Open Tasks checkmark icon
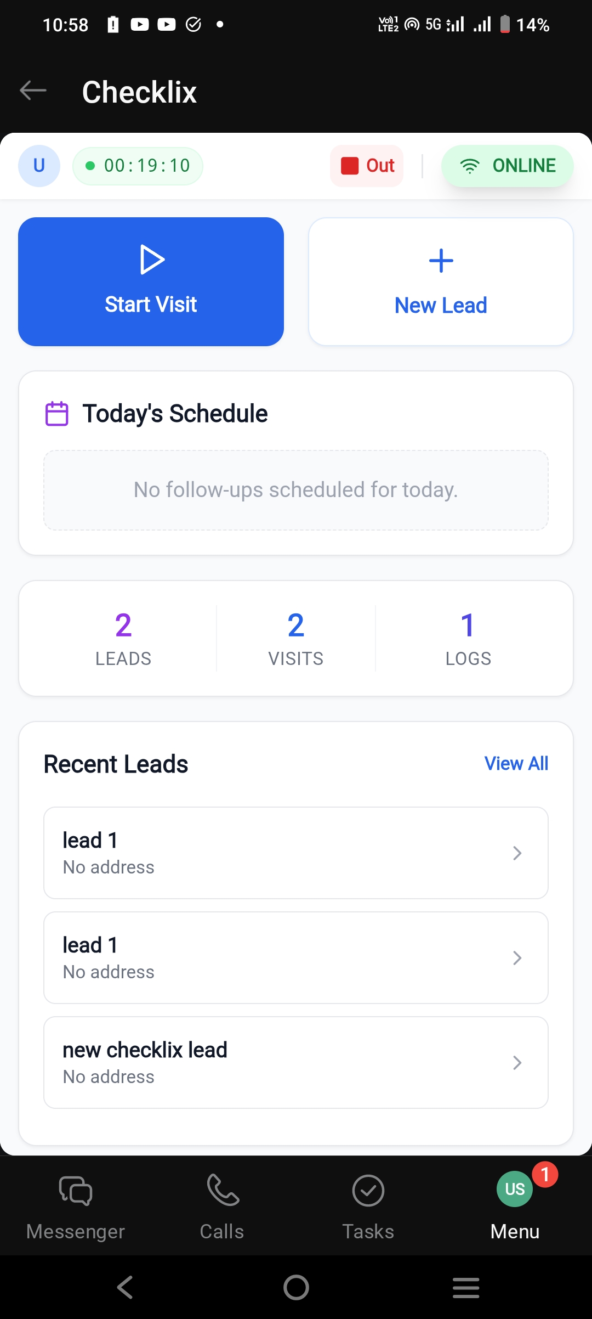The height and width of the screenshot is (1319, 592). (x=368, y=1191)
